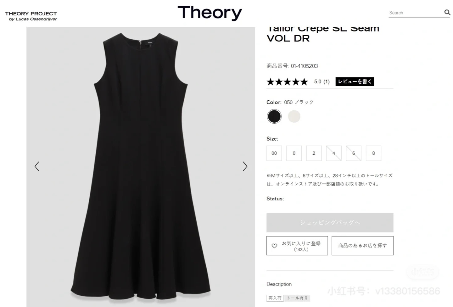Choose the black color swatch
453x307 pixels.
tap(274, 116)
